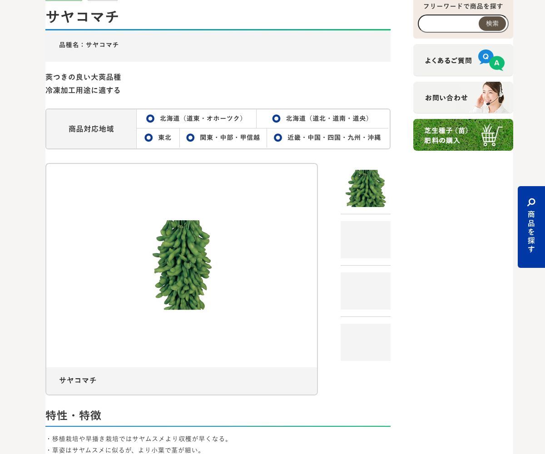
Task: Click the 検索 search button
Action: 492,24
